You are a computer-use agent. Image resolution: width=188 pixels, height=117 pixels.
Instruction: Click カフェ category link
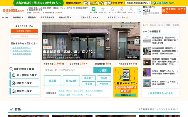(x=88, y=95)
